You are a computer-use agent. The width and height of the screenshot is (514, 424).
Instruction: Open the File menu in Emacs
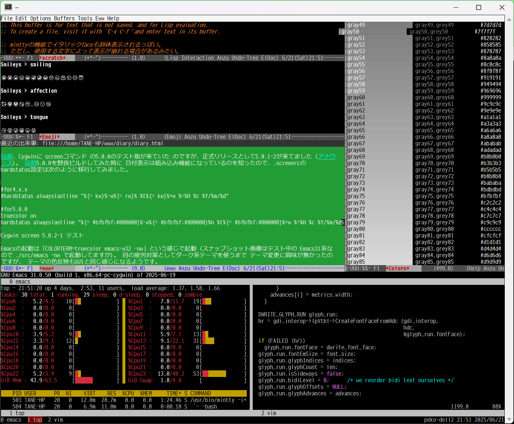(7, 18)
